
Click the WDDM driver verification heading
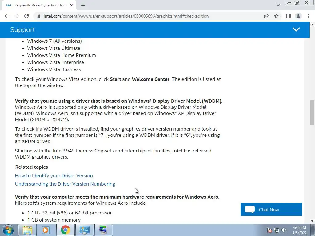coord(119,101)
